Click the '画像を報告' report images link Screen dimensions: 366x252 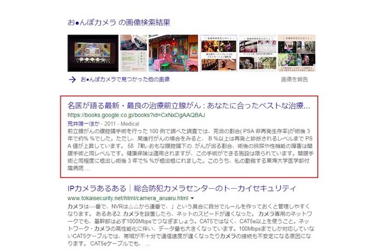[x=295, y=79]
